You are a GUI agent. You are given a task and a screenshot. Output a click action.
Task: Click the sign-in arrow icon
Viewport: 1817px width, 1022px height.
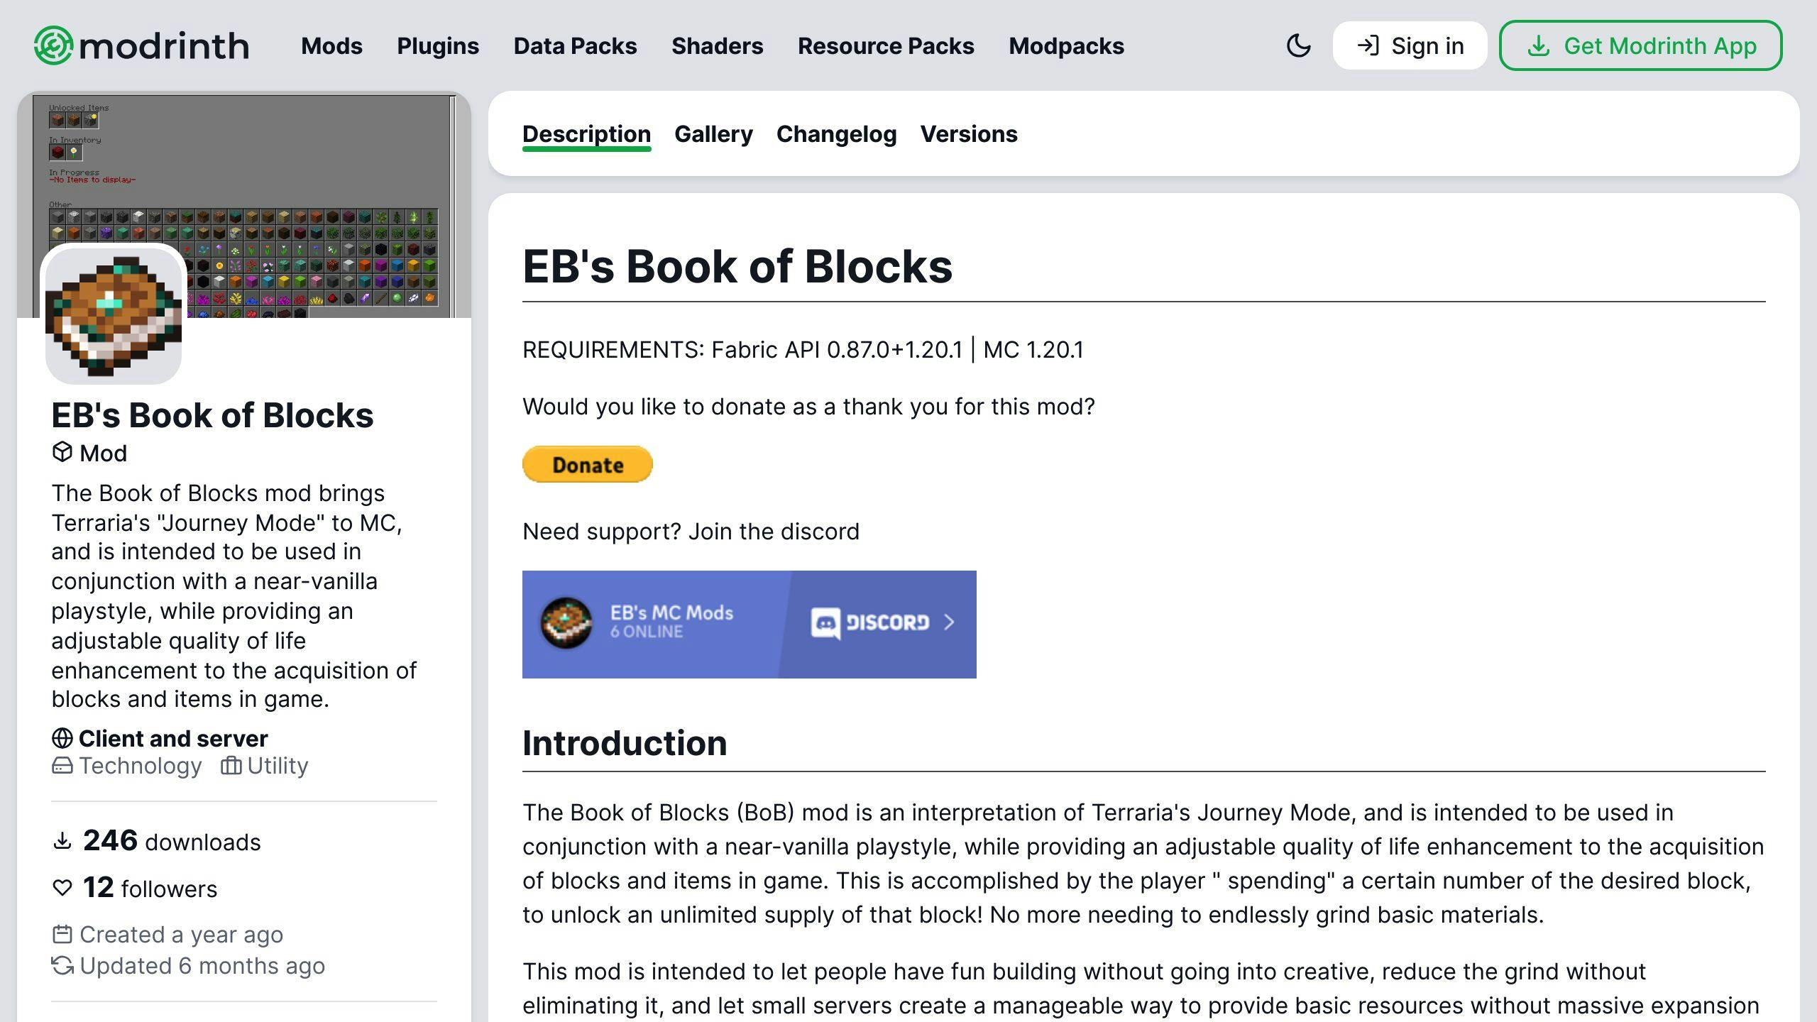click(1368, 45)
